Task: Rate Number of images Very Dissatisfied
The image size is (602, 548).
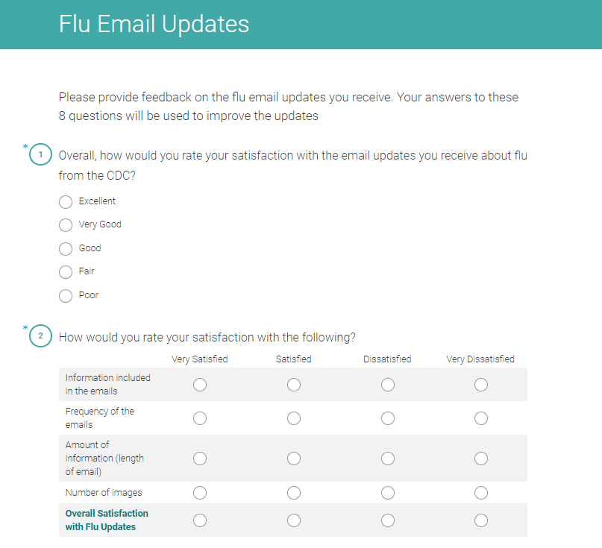Action: (481, 493)
